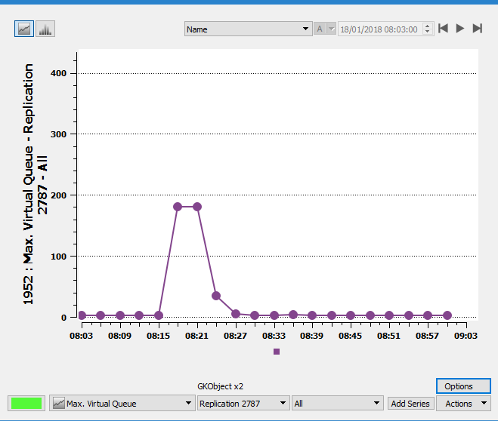The width and height of the screenshot is (498, 421).
Task: Click the 'A' text label button
Action: (x=320, y=29)
